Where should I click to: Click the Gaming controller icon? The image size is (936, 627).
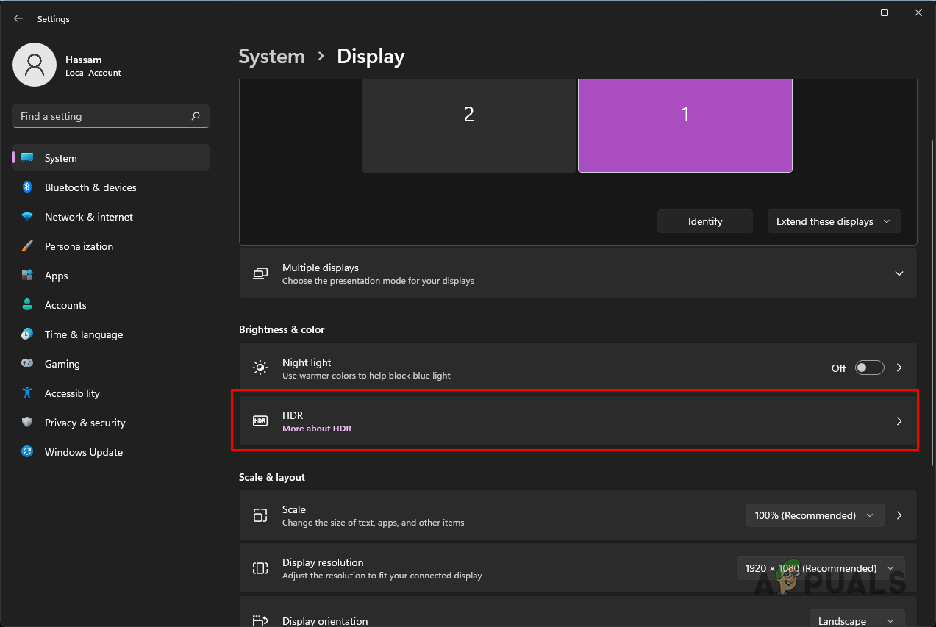pos(27,364)
